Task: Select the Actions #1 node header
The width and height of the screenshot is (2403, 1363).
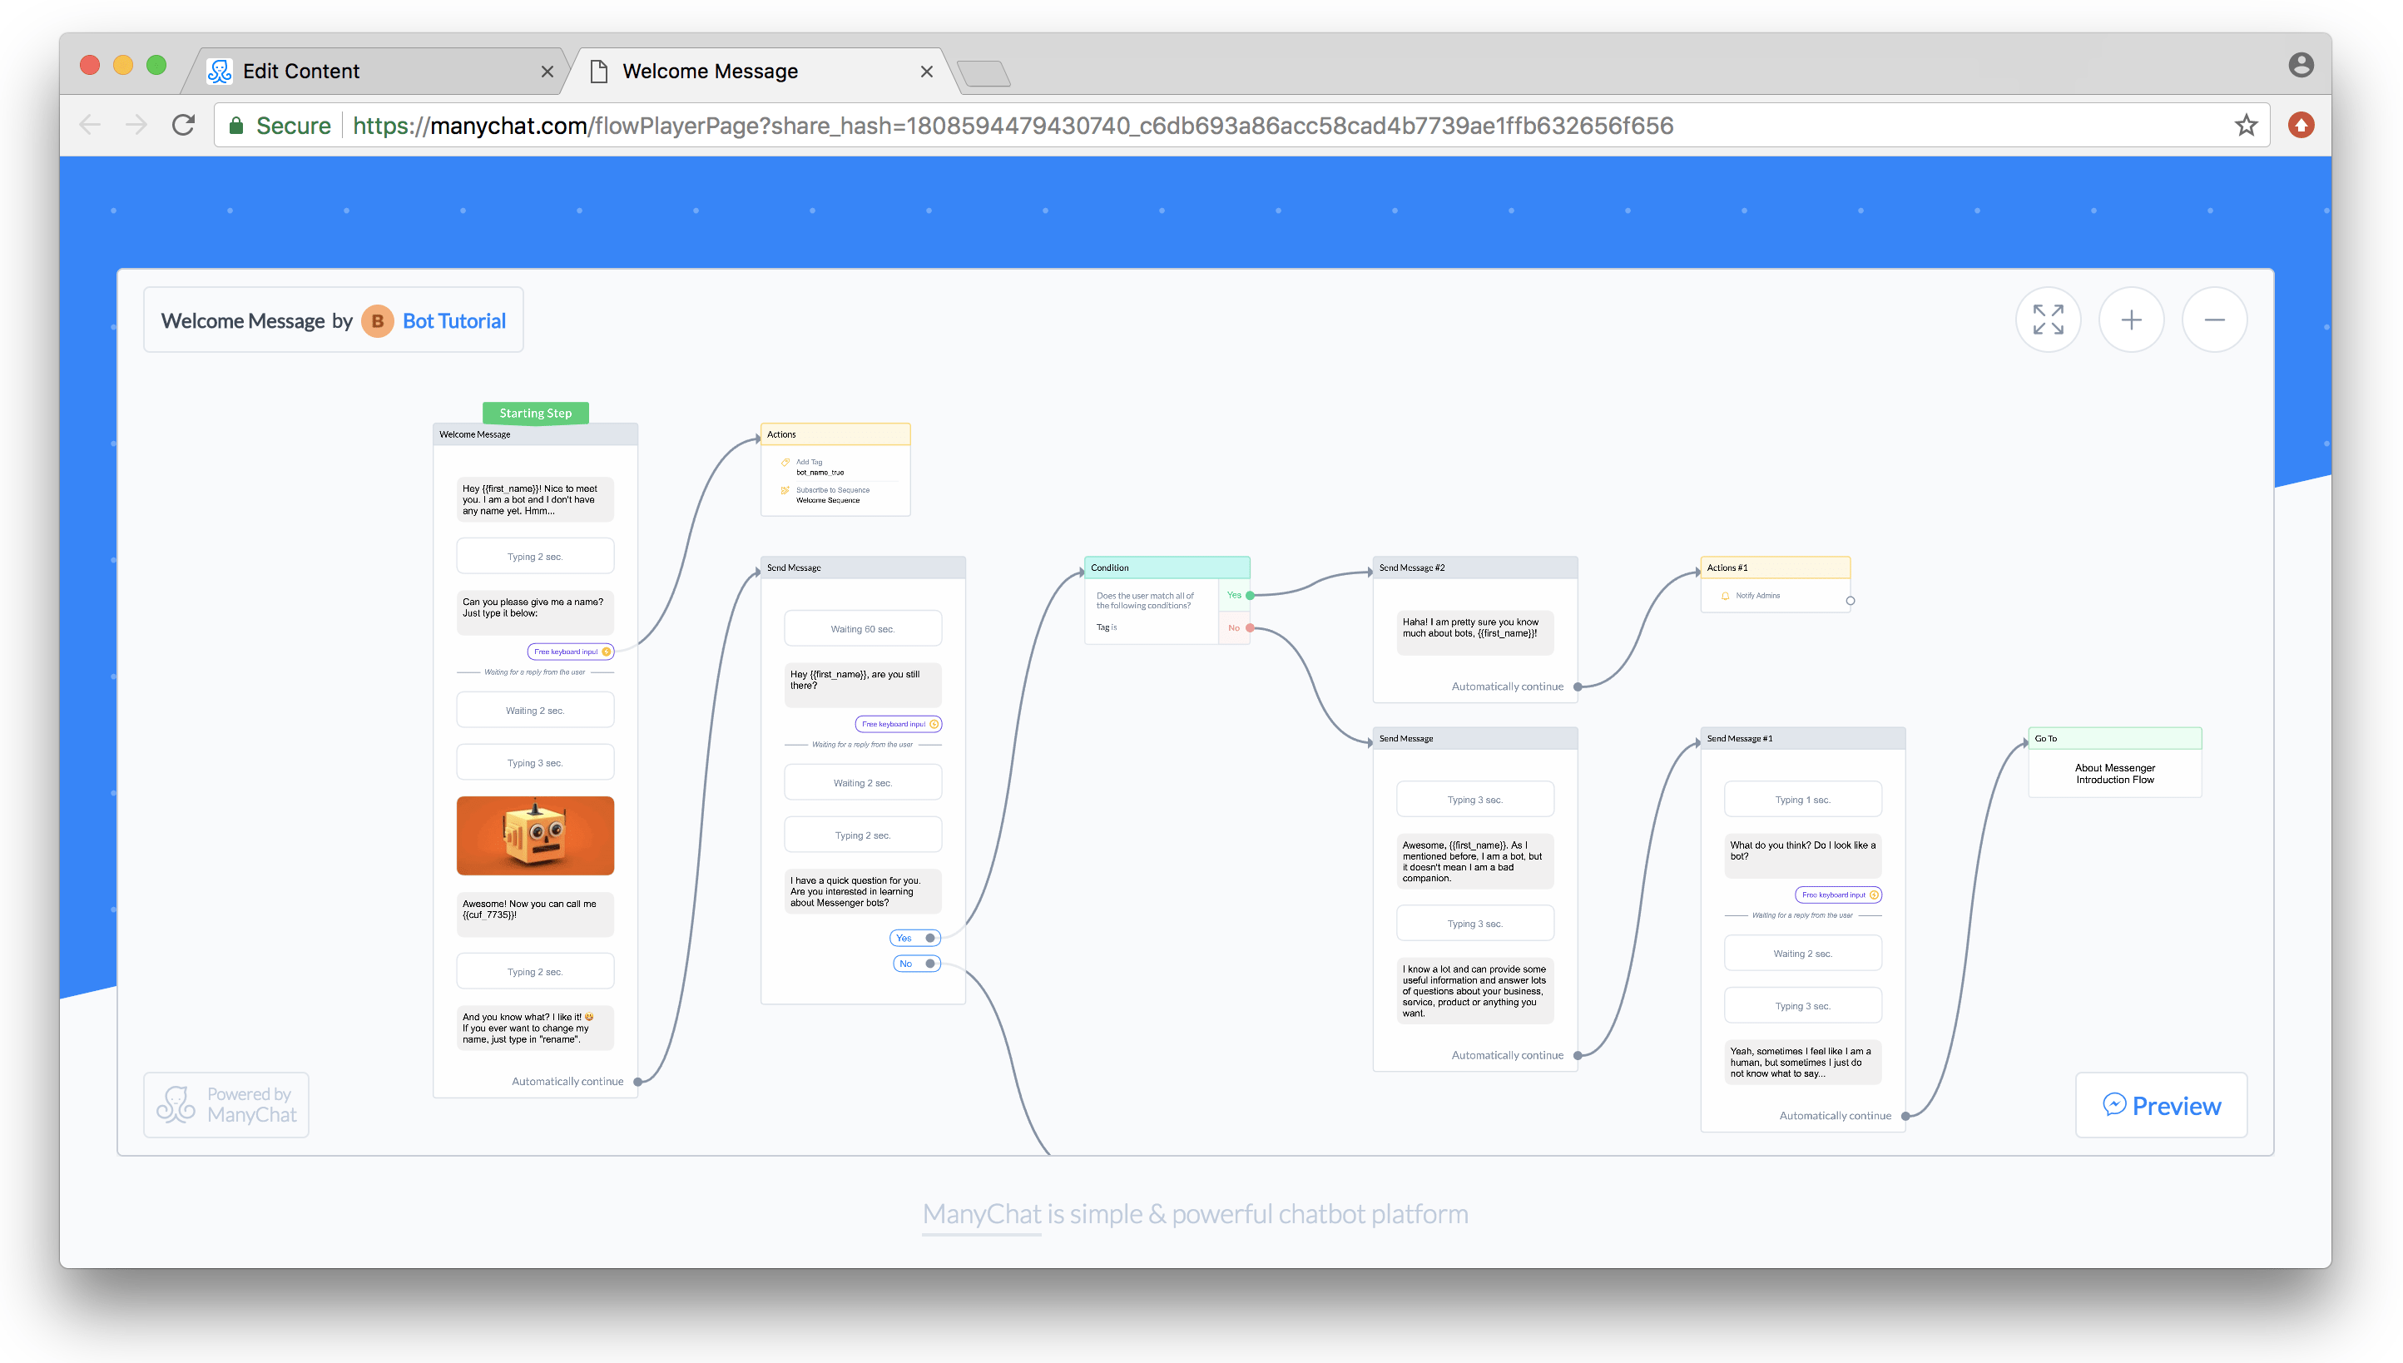Action: coord(1775,568)
